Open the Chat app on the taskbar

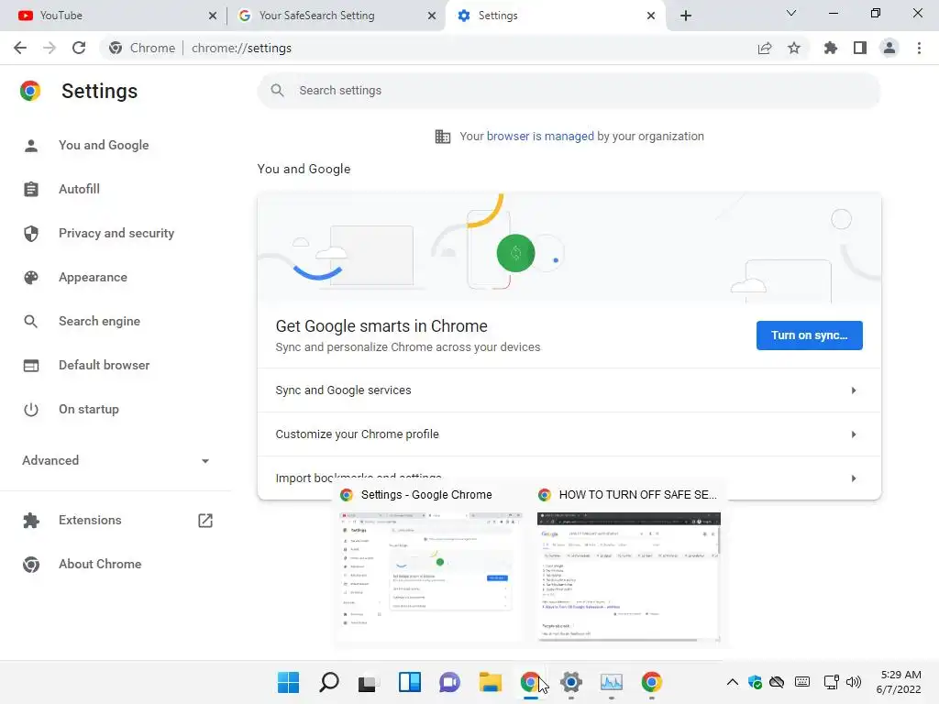click(x=449, y=682)
